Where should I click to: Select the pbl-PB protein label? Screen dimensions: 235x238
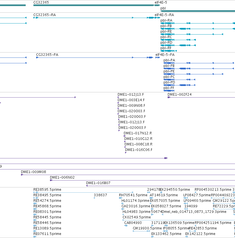[169, 66]
